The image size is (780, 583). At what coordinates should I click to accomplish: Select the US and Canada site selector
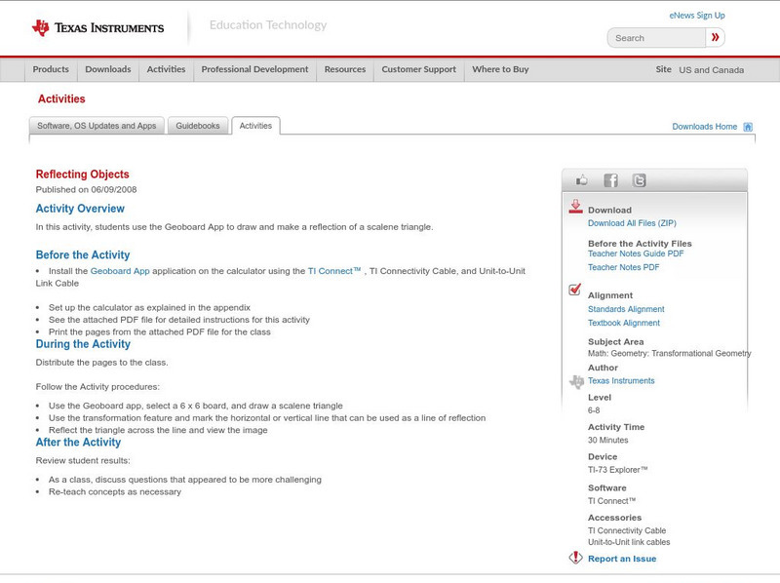(x=712, y=70)
